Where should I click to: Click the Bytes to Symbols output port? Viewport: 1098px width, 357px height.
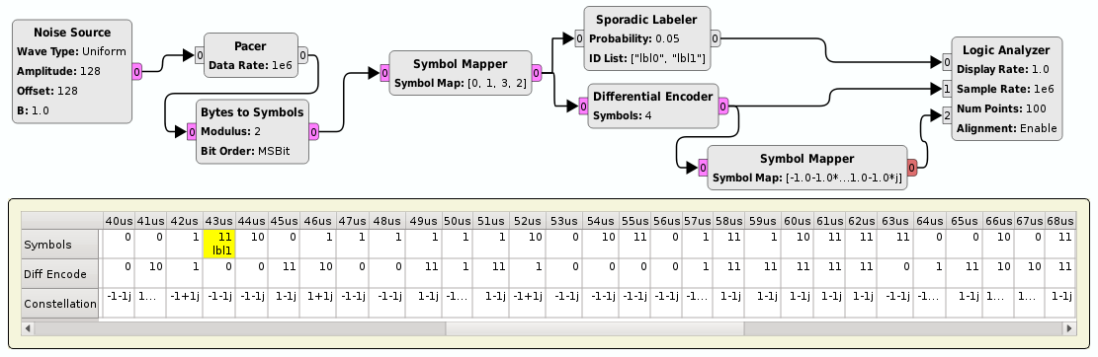[x=313, y=131]
